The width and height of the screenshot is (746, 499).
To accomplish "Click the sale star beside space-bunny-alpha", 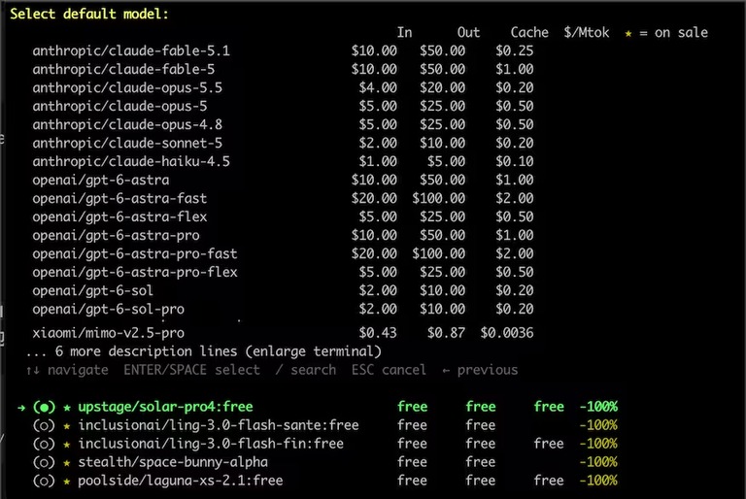I will tap(67, 463).
